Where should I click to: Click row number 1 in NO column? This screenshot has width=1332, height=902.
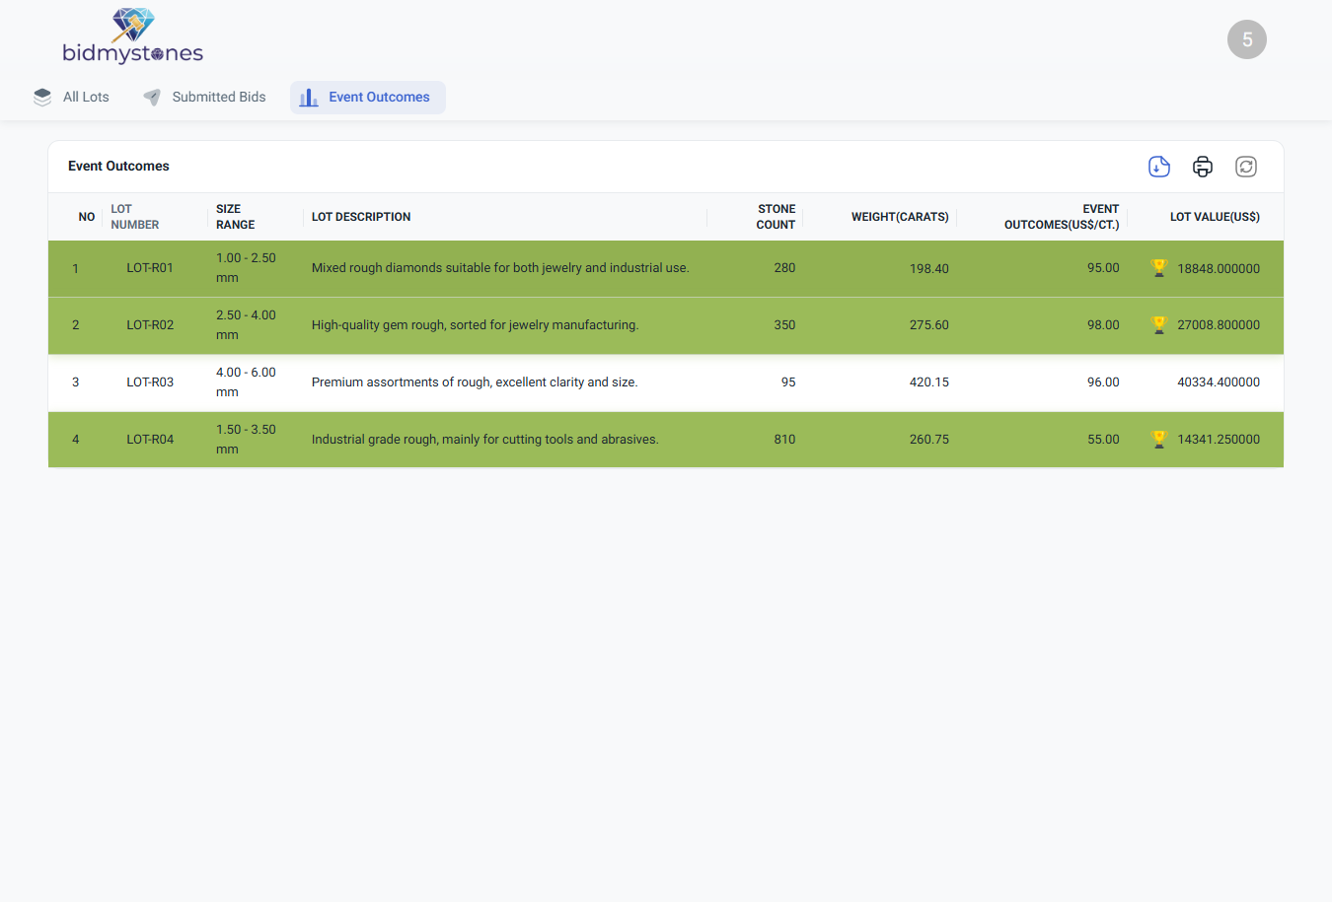(x=75, y=268)
